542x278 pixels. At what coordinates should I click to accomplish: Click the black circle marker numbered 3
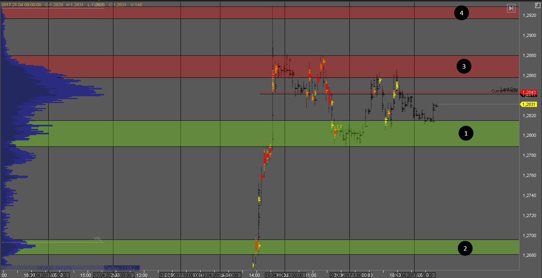[464, 66]
